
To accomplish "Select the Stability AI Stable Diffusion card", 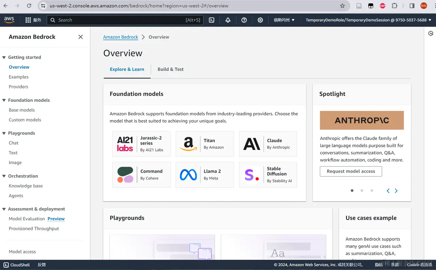I will [268, 175].
